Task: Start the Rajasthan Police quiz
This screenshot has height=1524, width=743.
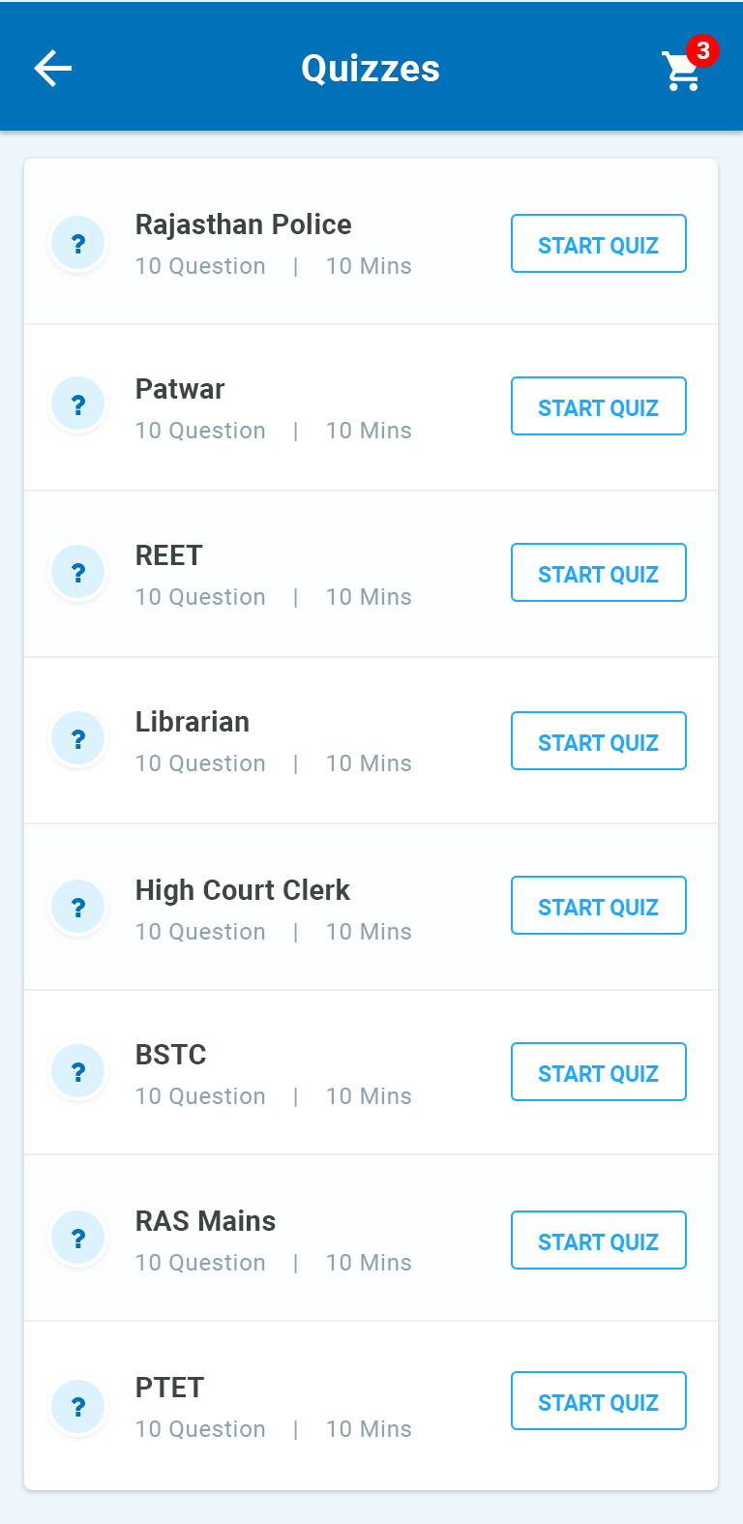Action: (598, 245)
